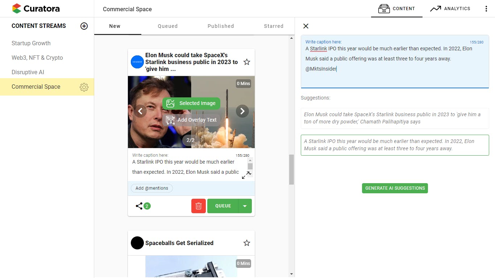This screenshot has width=495, height=278.
Task: Add a new content stream
Action: click(x=84, y=26)
